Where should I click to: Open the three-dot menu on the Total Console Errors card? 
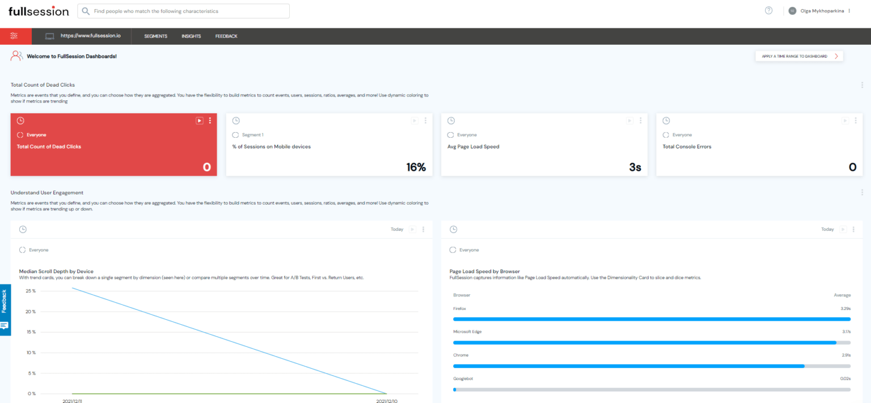[x=856, y=120]
